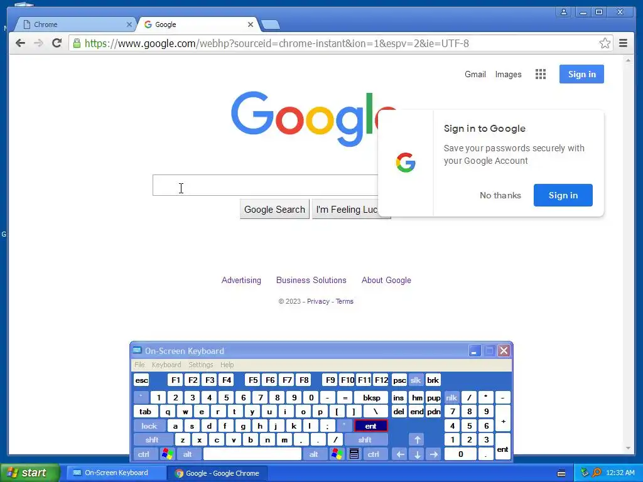643x482 pixels.
Task: Bookmark this page with the star icon
Action: (x=605, y=43)
